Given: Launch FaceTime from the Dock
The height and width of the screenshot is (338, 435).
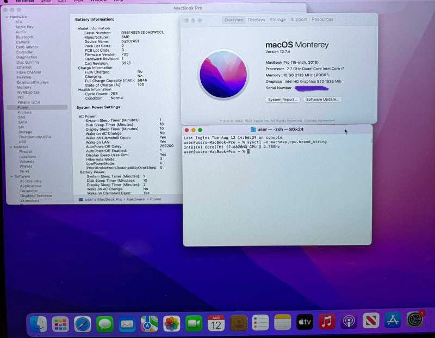Looking at the screenshot, I should pyautogui.click(x=194, y=323).
